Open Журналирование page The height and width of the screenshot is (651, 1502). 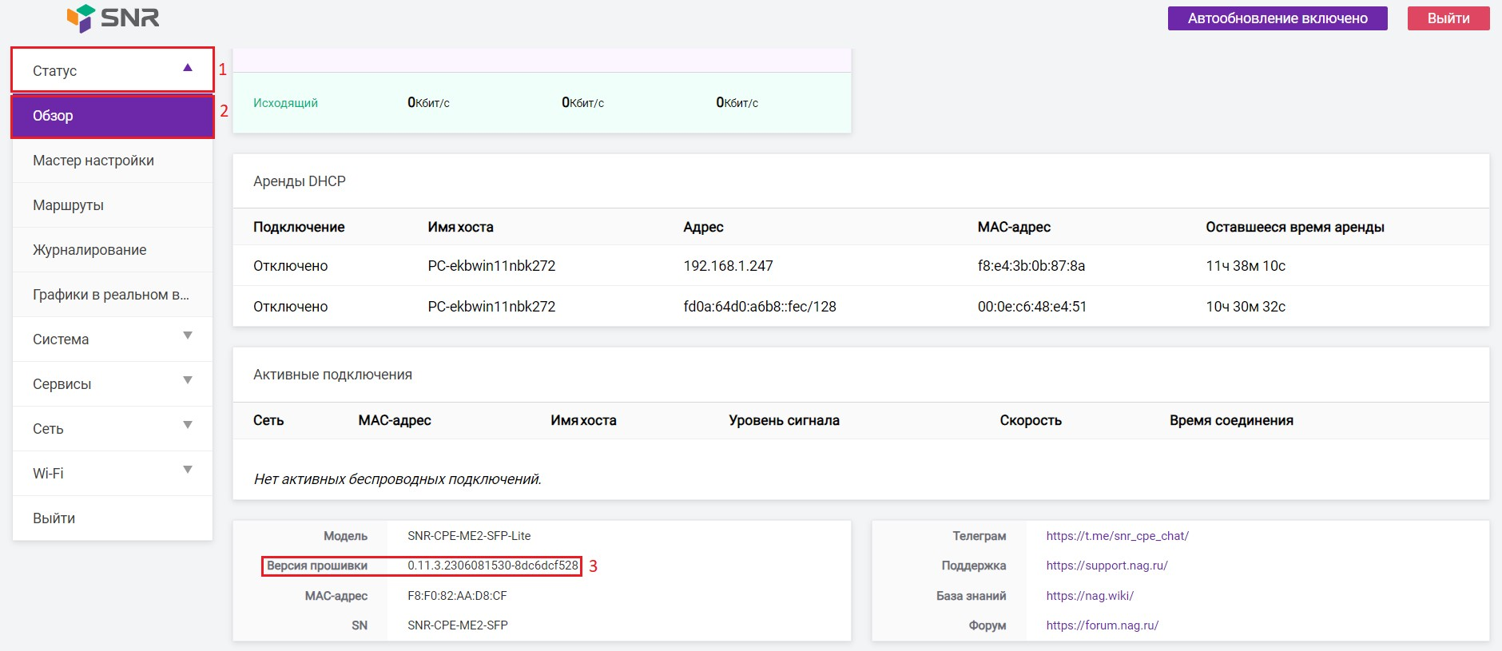pyautogui.click(x=113, y=250)
